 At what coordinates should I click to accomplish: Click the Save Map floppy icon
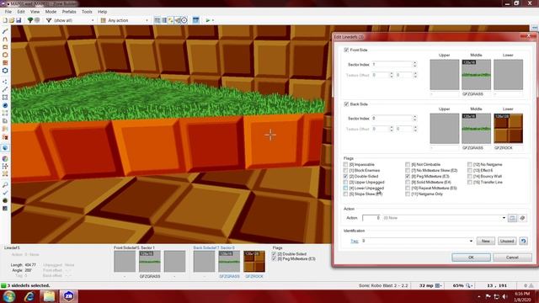(19, 20)
